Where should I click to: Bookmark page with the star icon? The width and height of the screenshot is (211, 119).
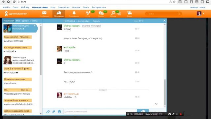(x=174, y=2)
